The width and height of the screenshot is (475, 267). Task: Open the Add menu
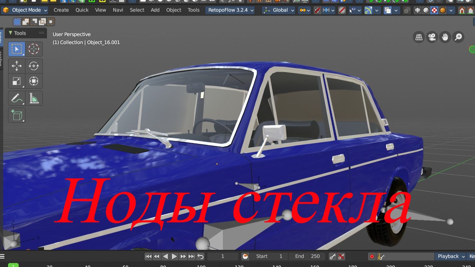tap(155, 10)
